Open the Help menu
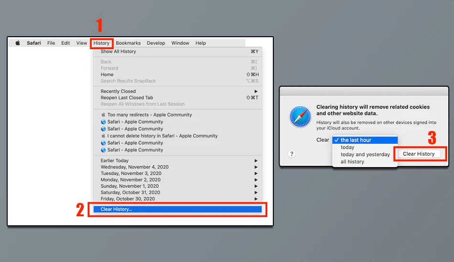Viewport: 454px width, 262px height. tap(200, 43)
